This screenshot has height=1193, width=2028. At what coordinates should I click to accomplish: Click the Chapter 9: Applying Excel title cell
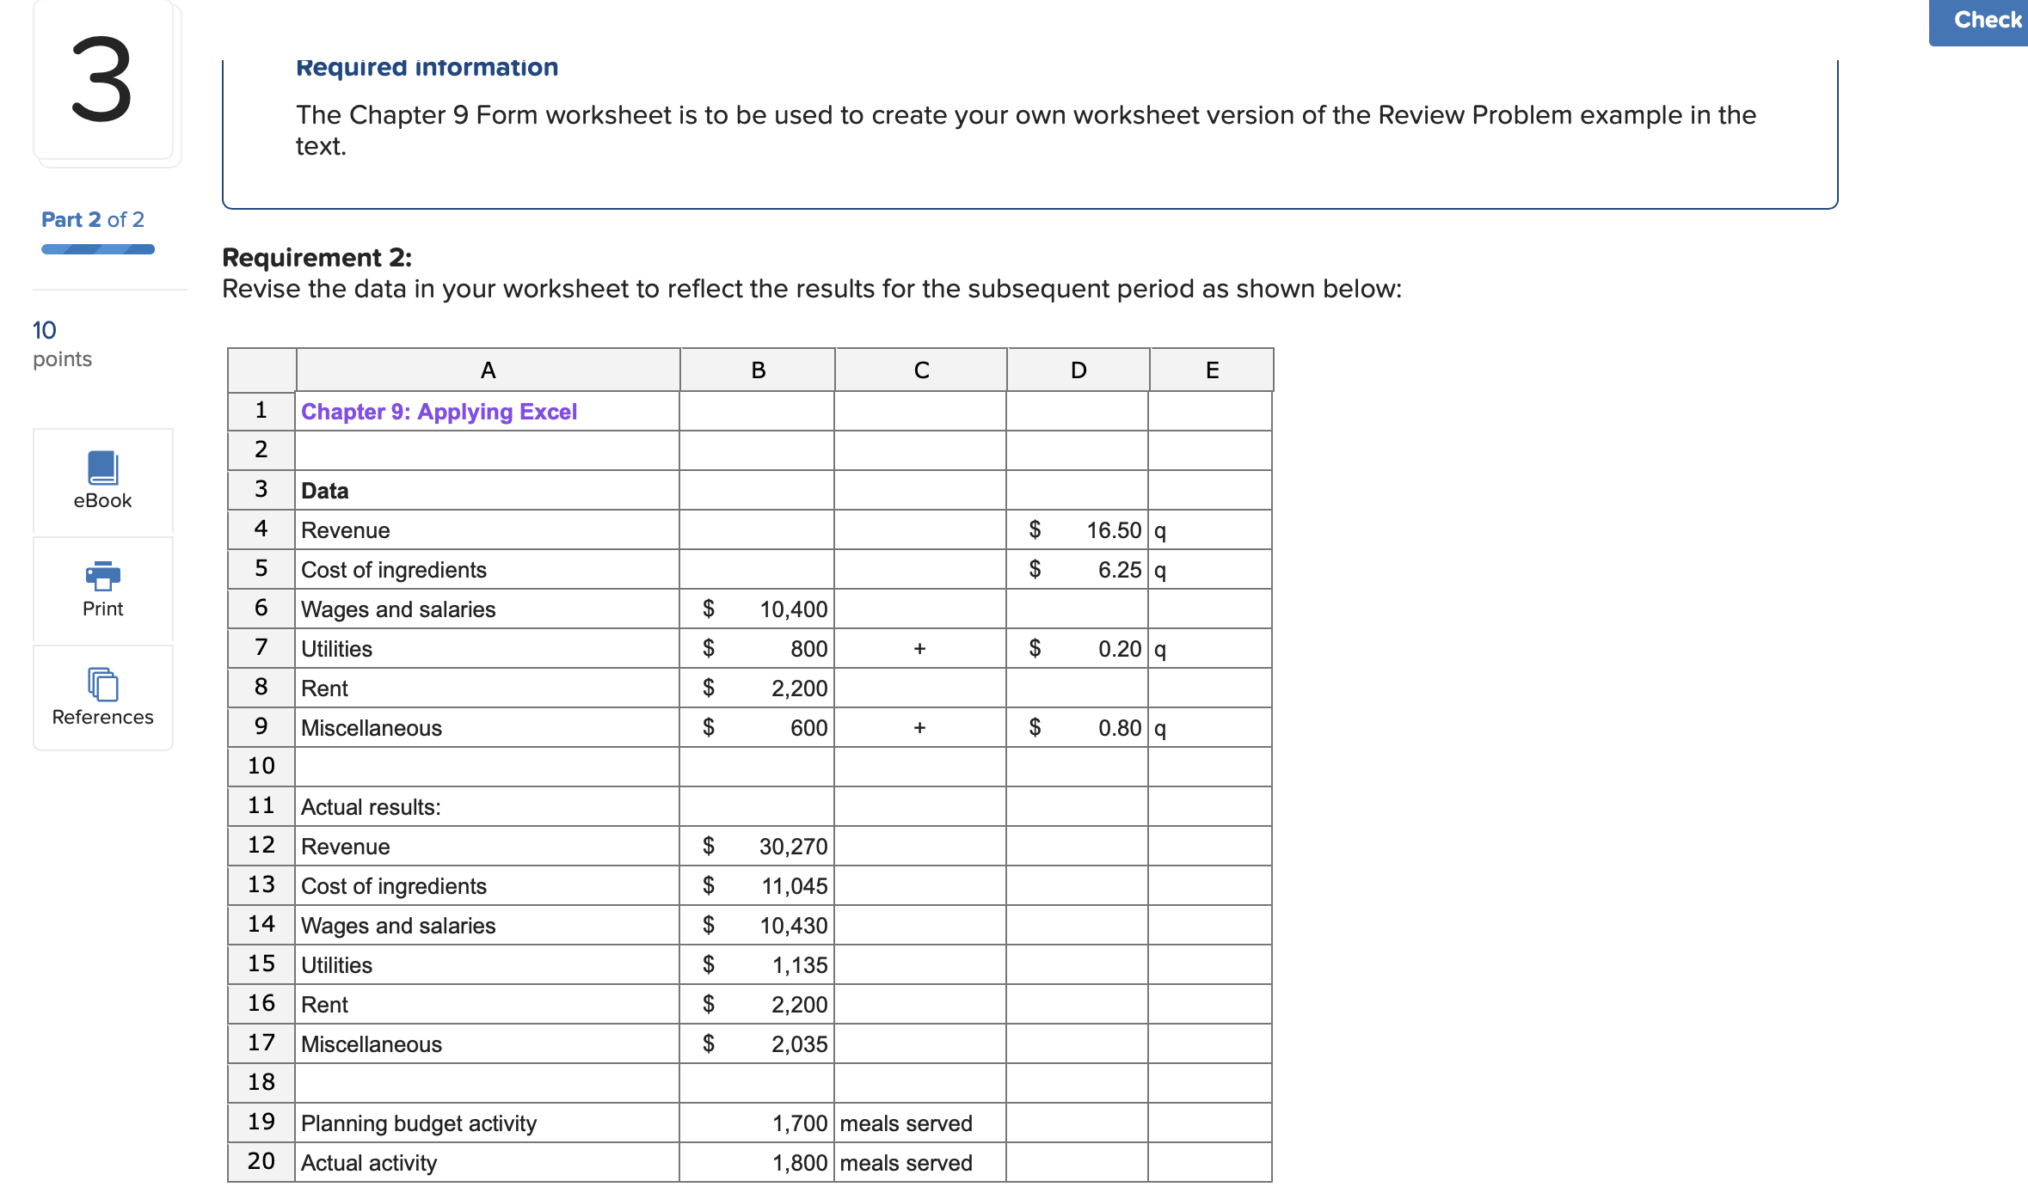[439, 411]
